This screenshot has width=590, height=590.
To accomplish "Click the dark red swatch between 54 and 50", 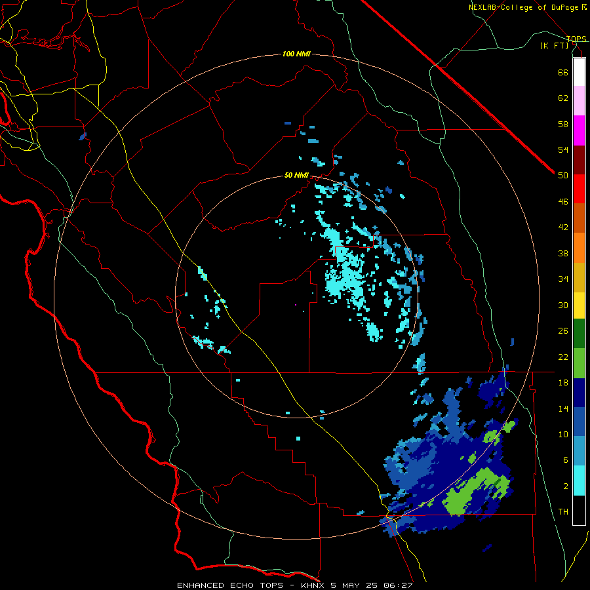I will point(579,160).
